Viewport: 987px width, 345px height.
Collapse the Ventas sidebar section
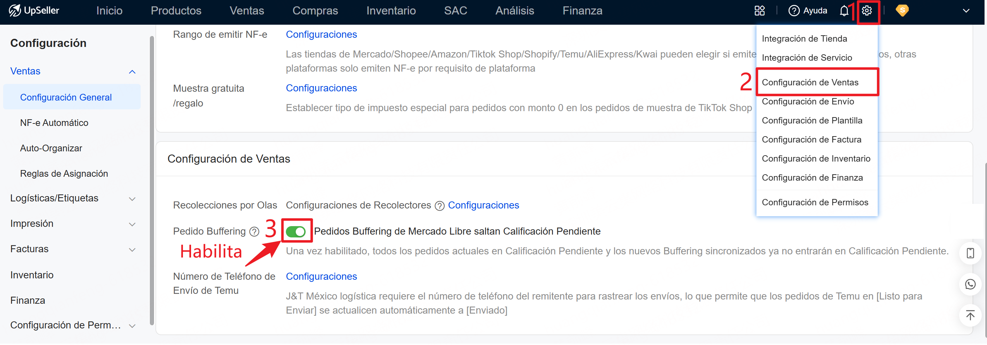point(132,72)
